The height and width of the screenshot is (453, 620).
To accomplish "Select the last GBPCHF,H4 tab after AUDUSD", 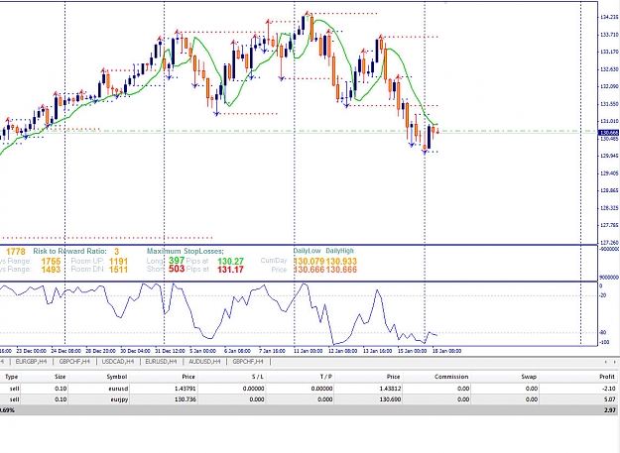I will point(248,362).
